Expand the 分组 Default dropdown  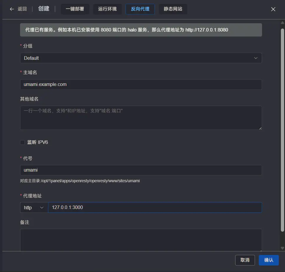tap(141, 58)
